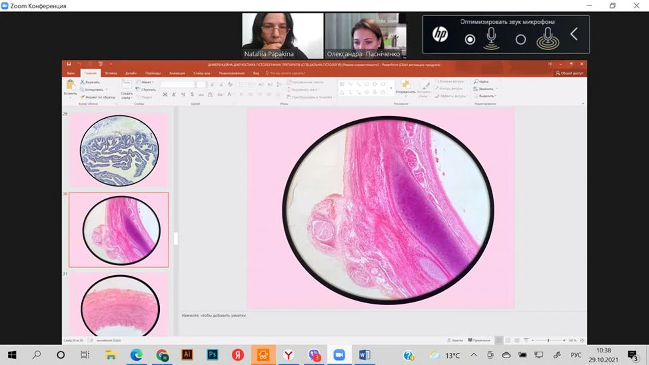Switch to the Insert (Вставка) tab

pos(111,73)
